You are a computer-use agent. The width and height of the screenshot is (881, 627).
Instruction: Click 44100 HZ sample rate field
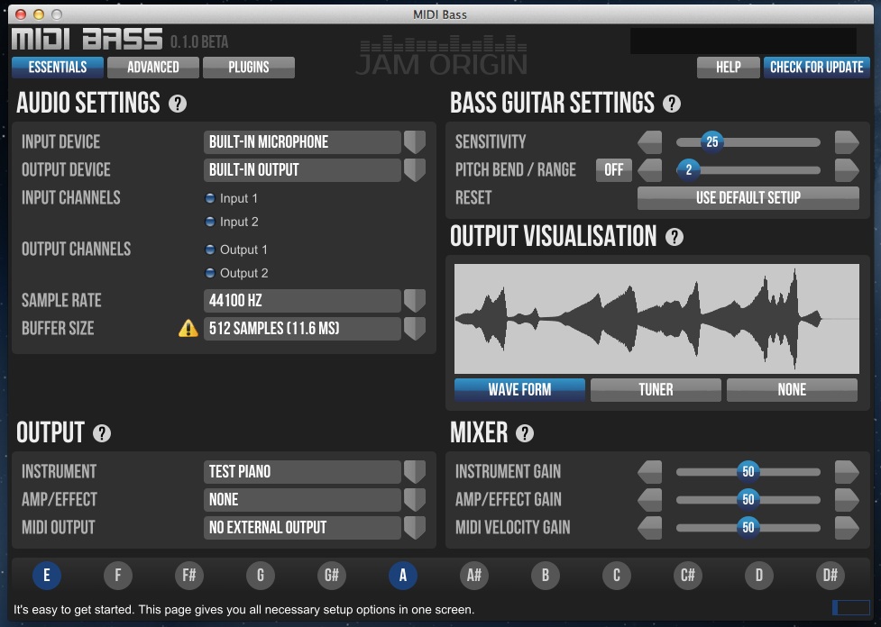click(x=302, y=301)
